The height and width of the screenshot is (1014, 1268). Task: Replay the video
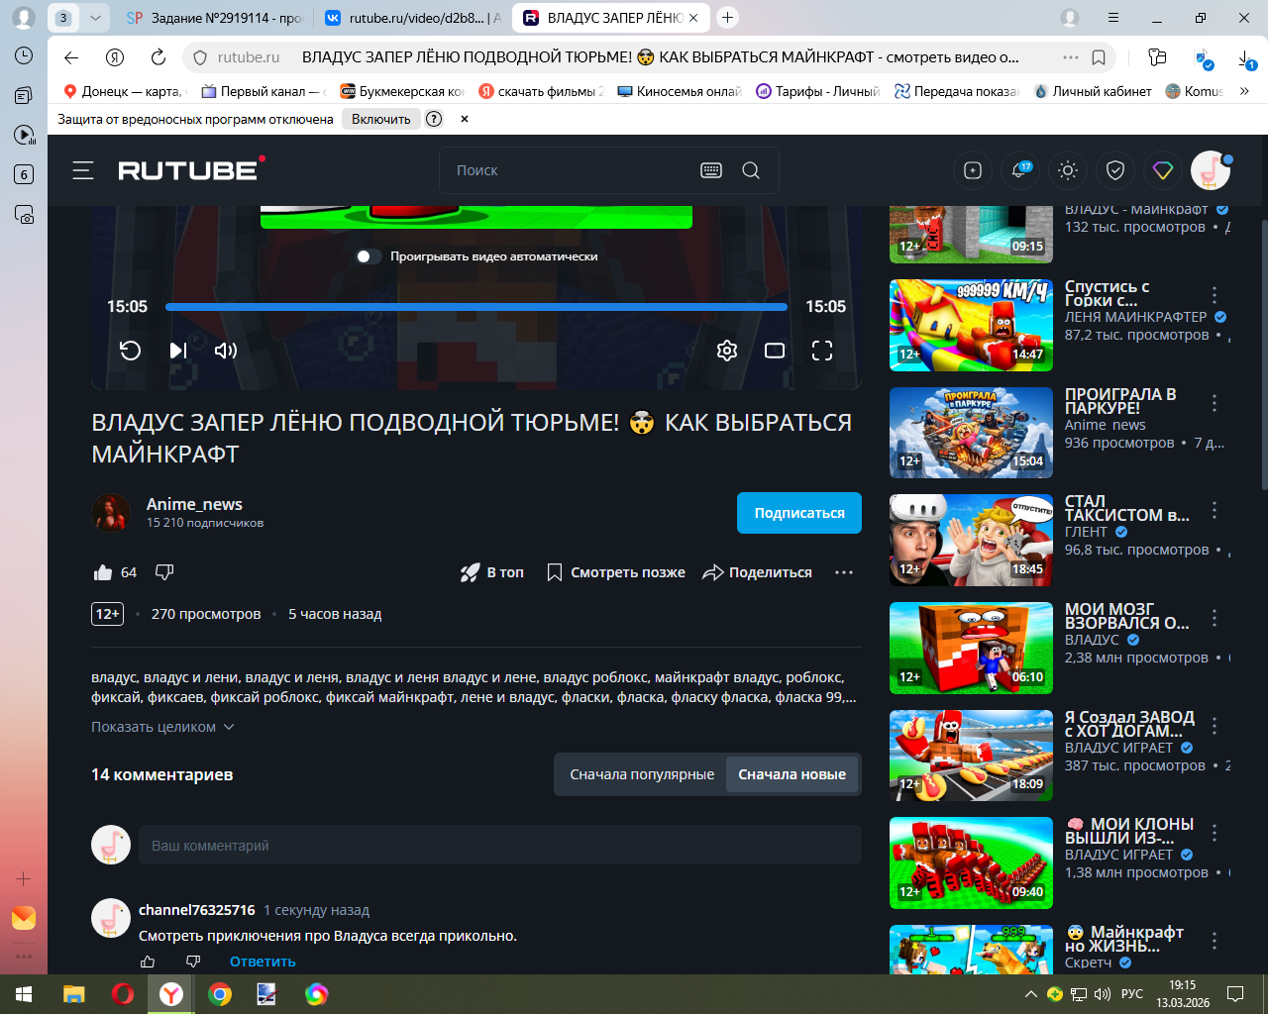point(130,351)
